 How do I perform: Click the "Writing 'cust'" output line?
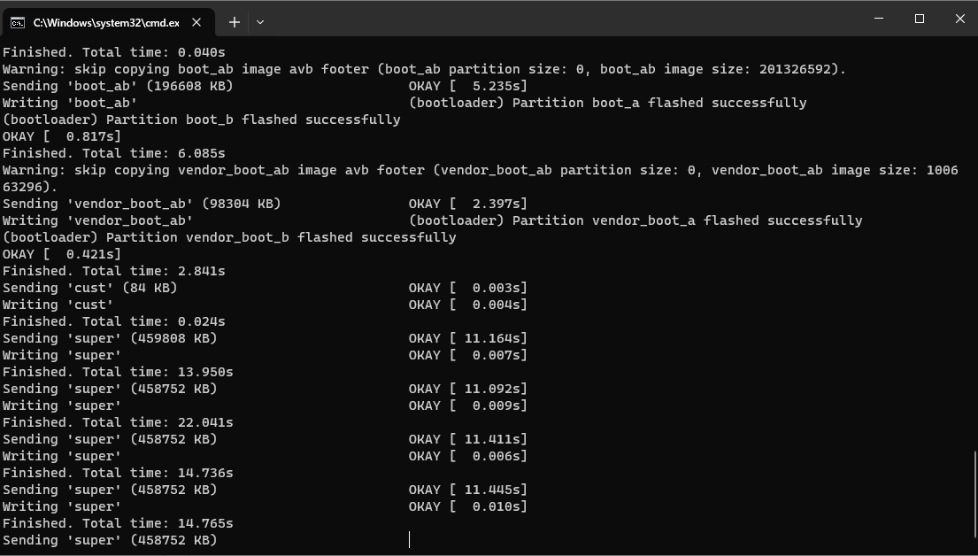58,305
